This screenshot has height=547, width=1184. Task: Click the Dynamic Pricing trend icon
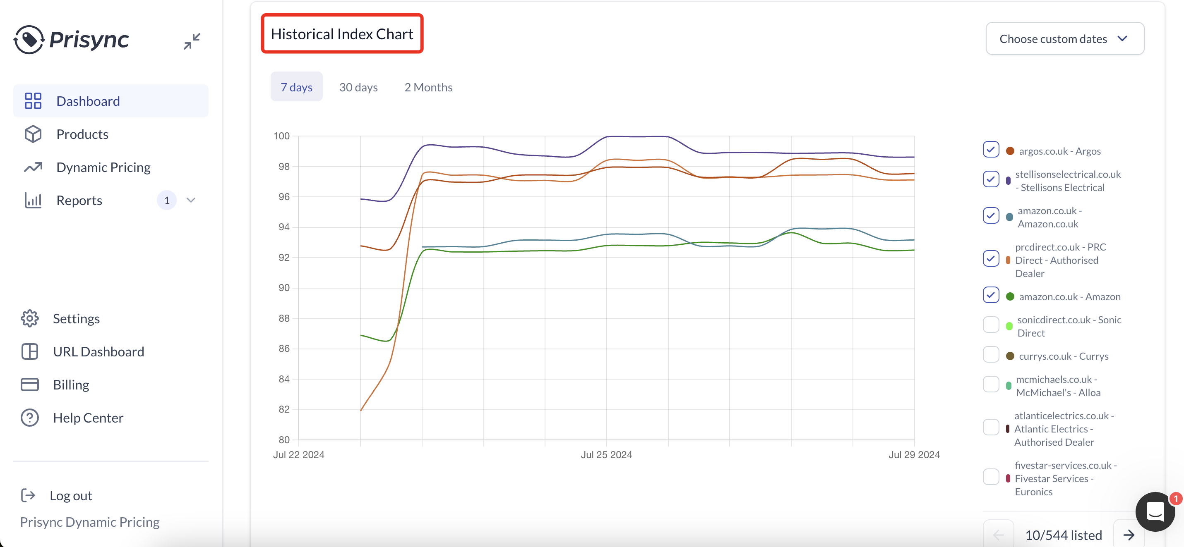tap(33, 167)
